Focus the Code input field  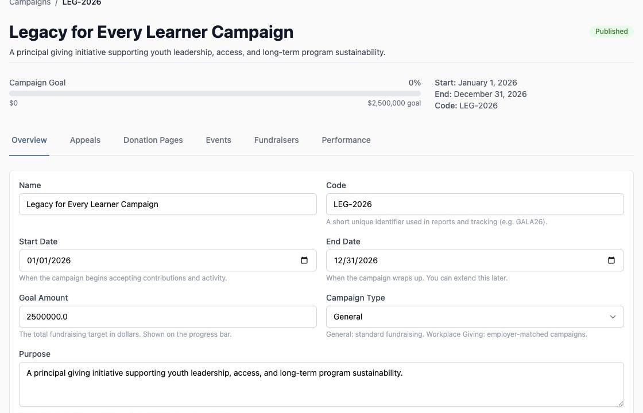[x=475, y=204]
